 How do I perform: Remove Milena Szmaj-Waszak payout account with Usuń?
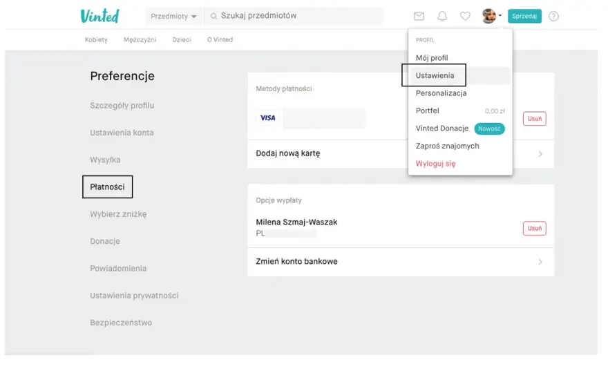(x=534, y=229)
